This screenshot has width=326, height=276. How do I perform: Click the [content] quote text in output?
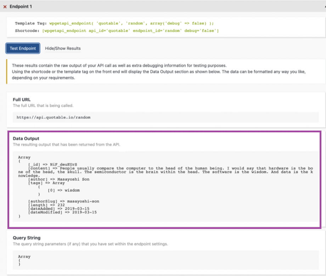pos(165,172)
